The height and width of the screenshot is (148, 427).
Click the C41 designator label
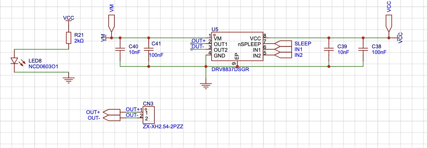(157, 43)
